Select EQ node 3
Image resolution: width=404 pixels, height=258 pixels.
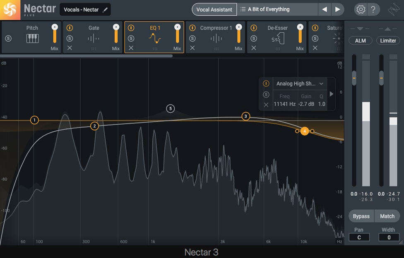click(245, 116)
